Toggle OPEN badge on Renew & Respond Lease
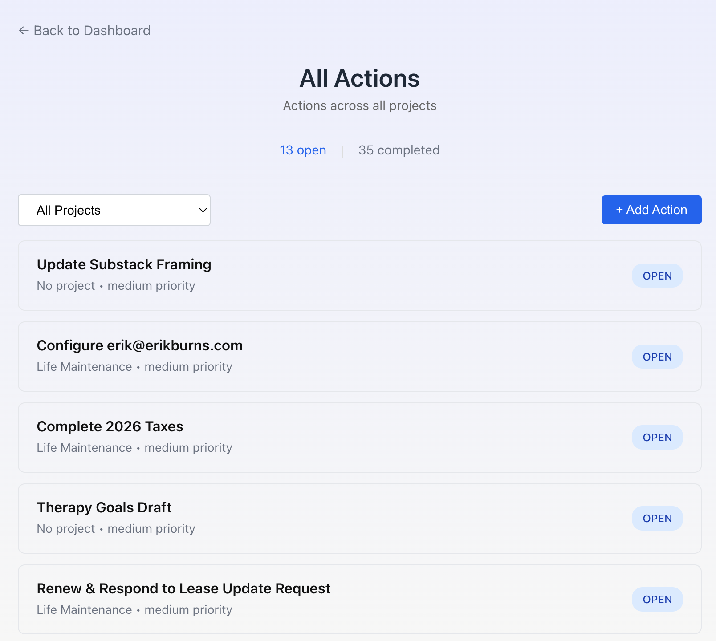 coord(657,600)
